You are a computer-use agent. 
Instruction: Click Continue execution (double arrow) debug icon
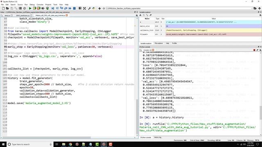coord(70,8)
